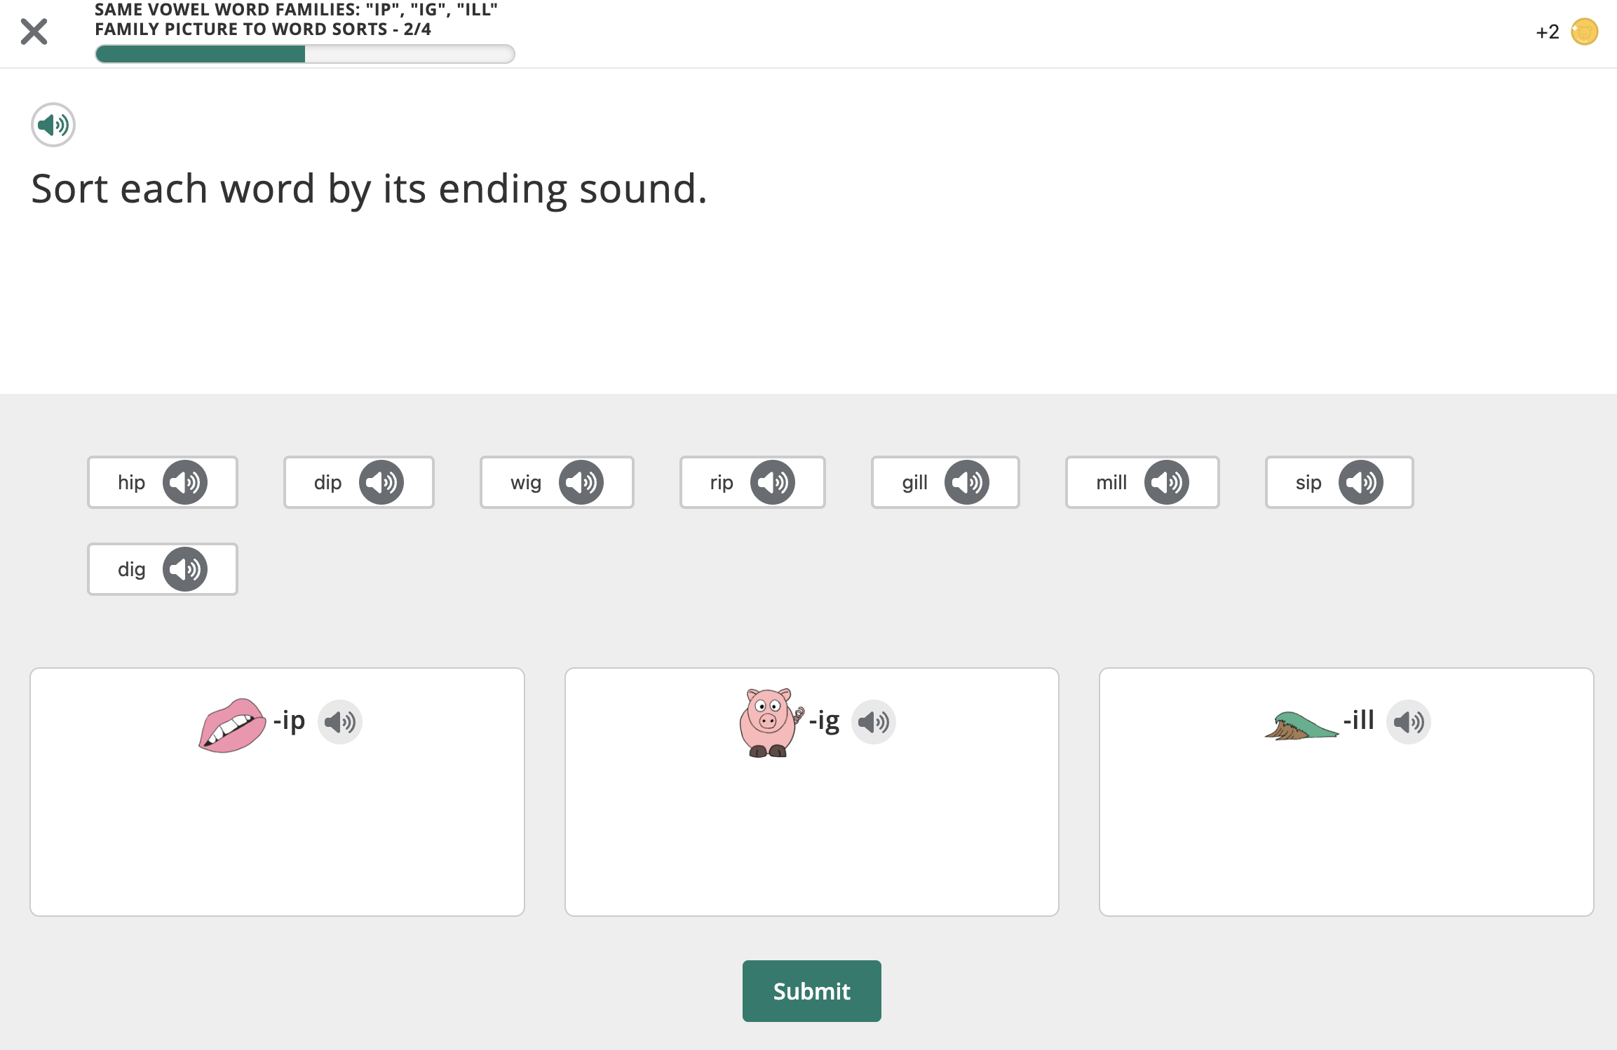Click the coin/score indicator top-right
The width and height of the screenshot is (1617, 1050).
click(1584, 31)
